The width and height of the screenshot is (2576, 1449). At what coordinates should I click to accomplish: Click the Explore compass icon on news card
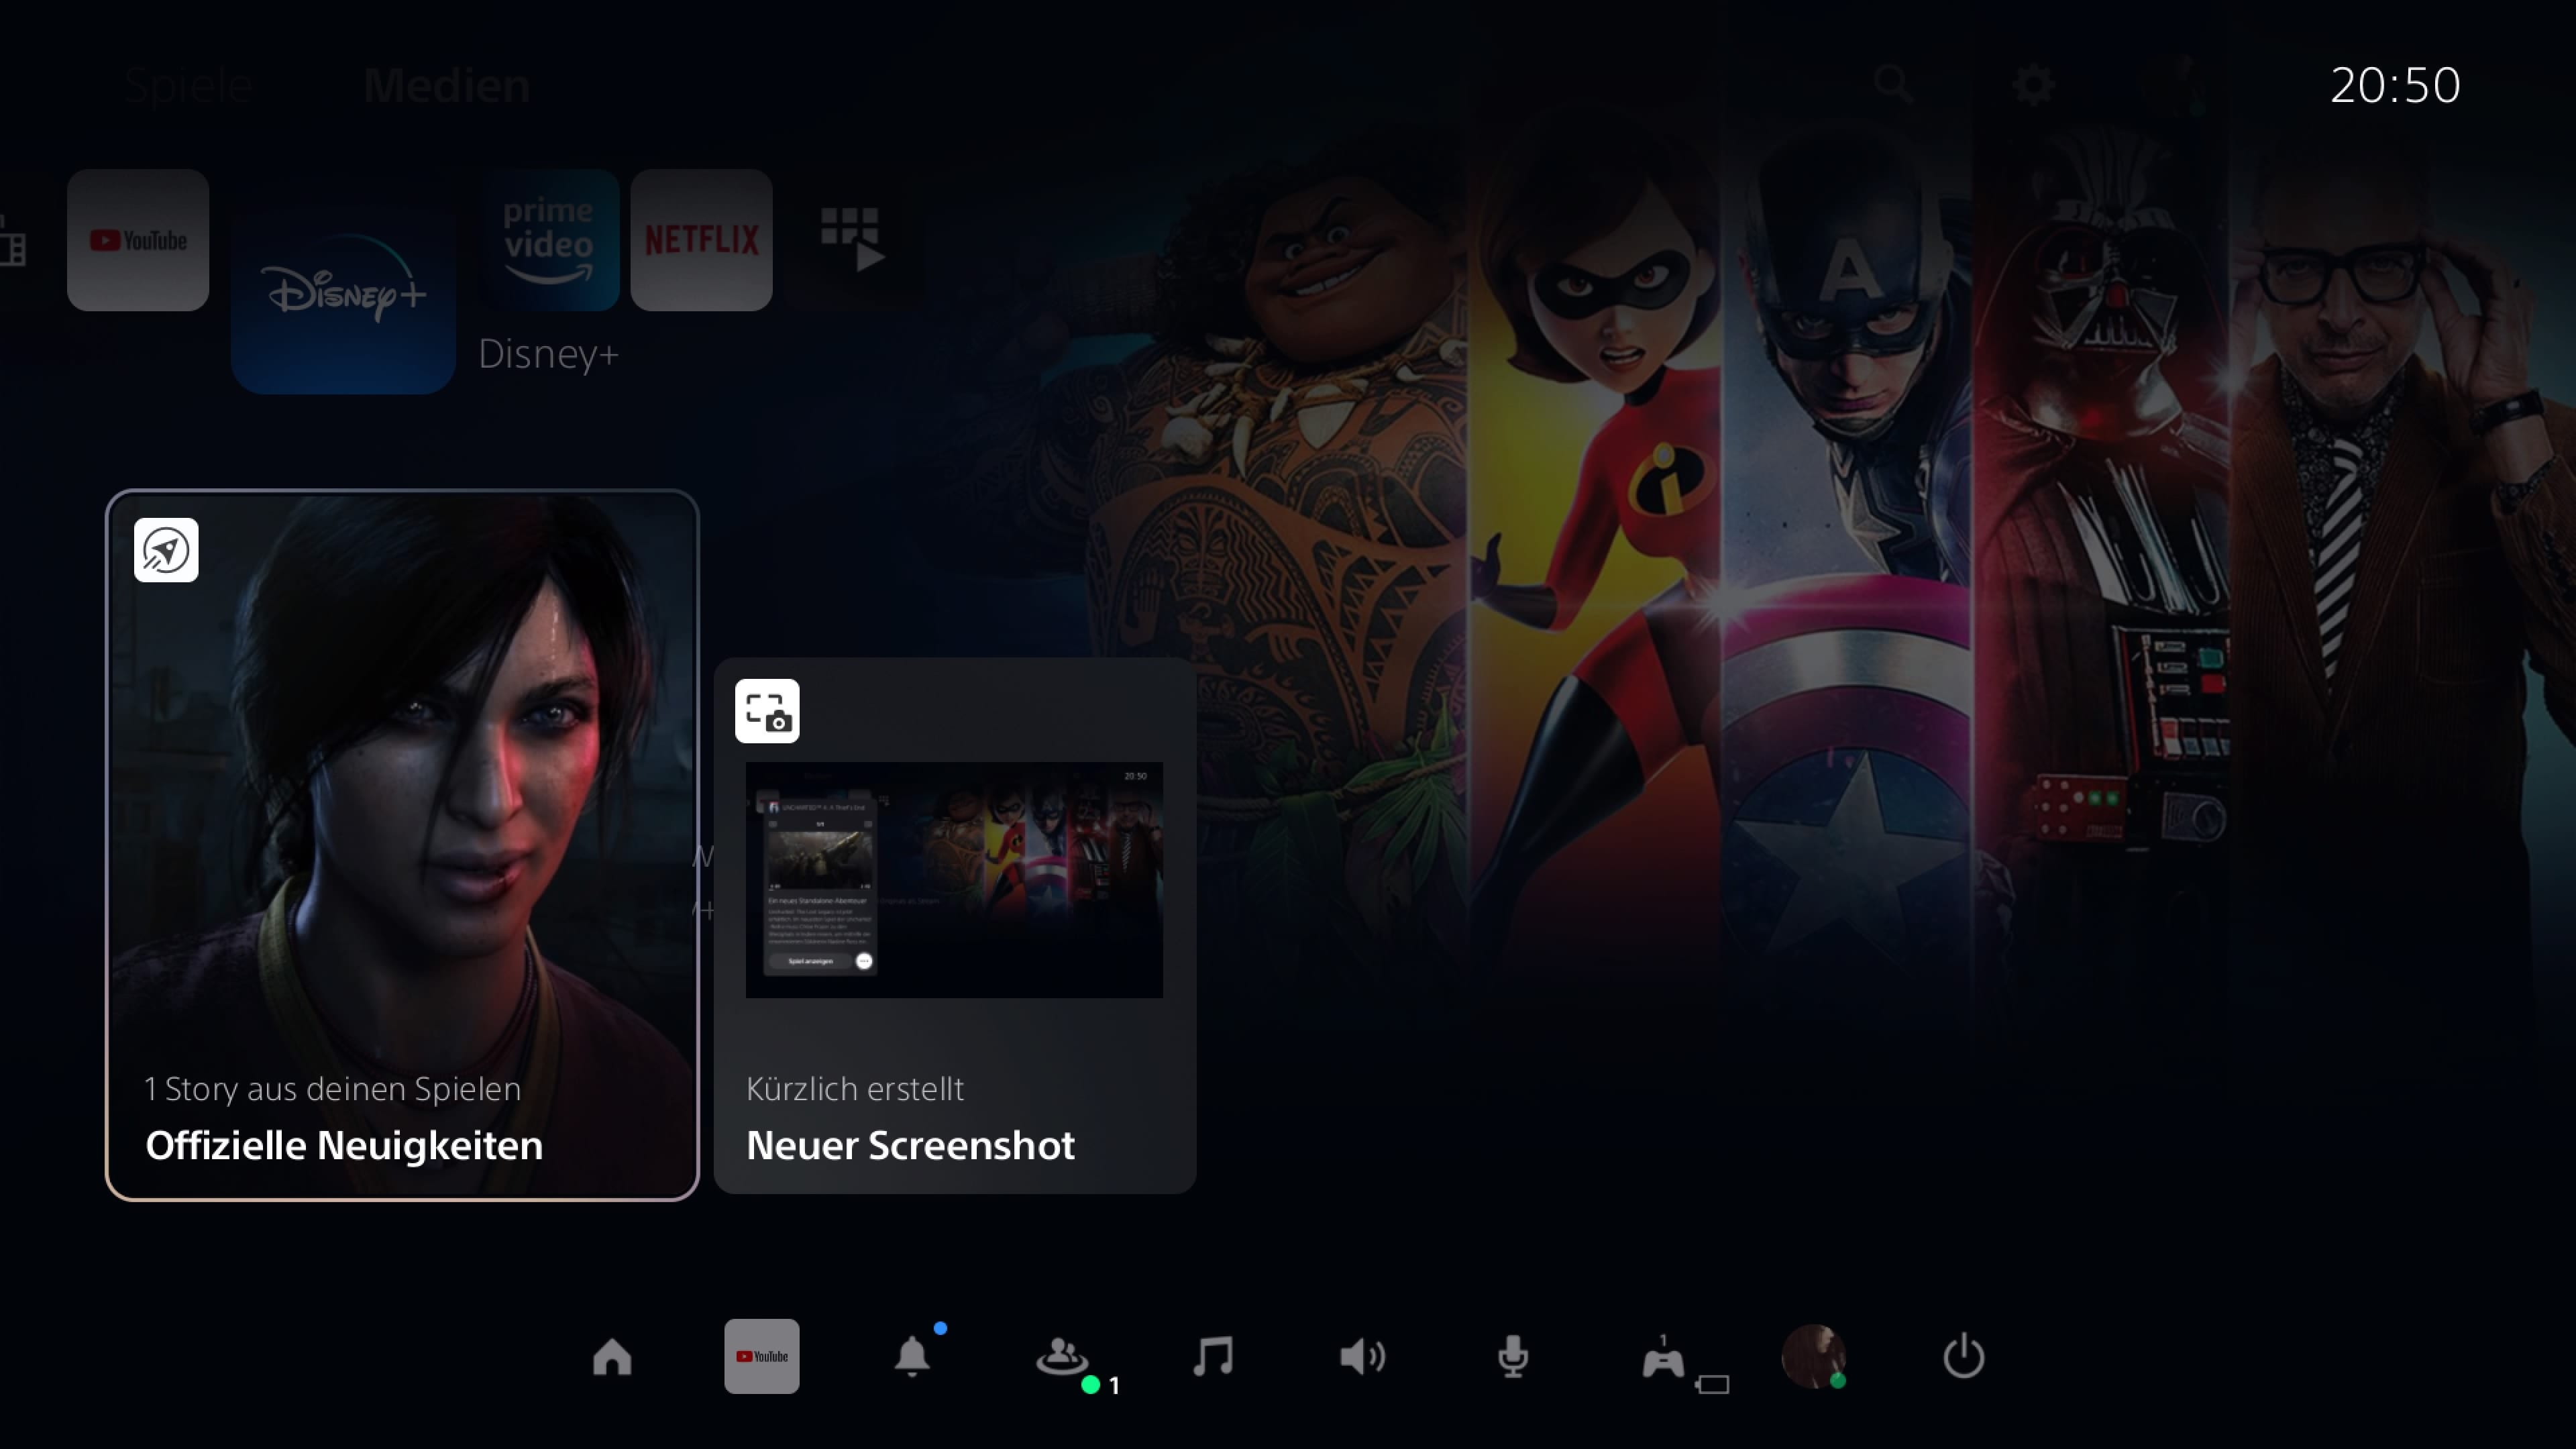tap(166, 550)
